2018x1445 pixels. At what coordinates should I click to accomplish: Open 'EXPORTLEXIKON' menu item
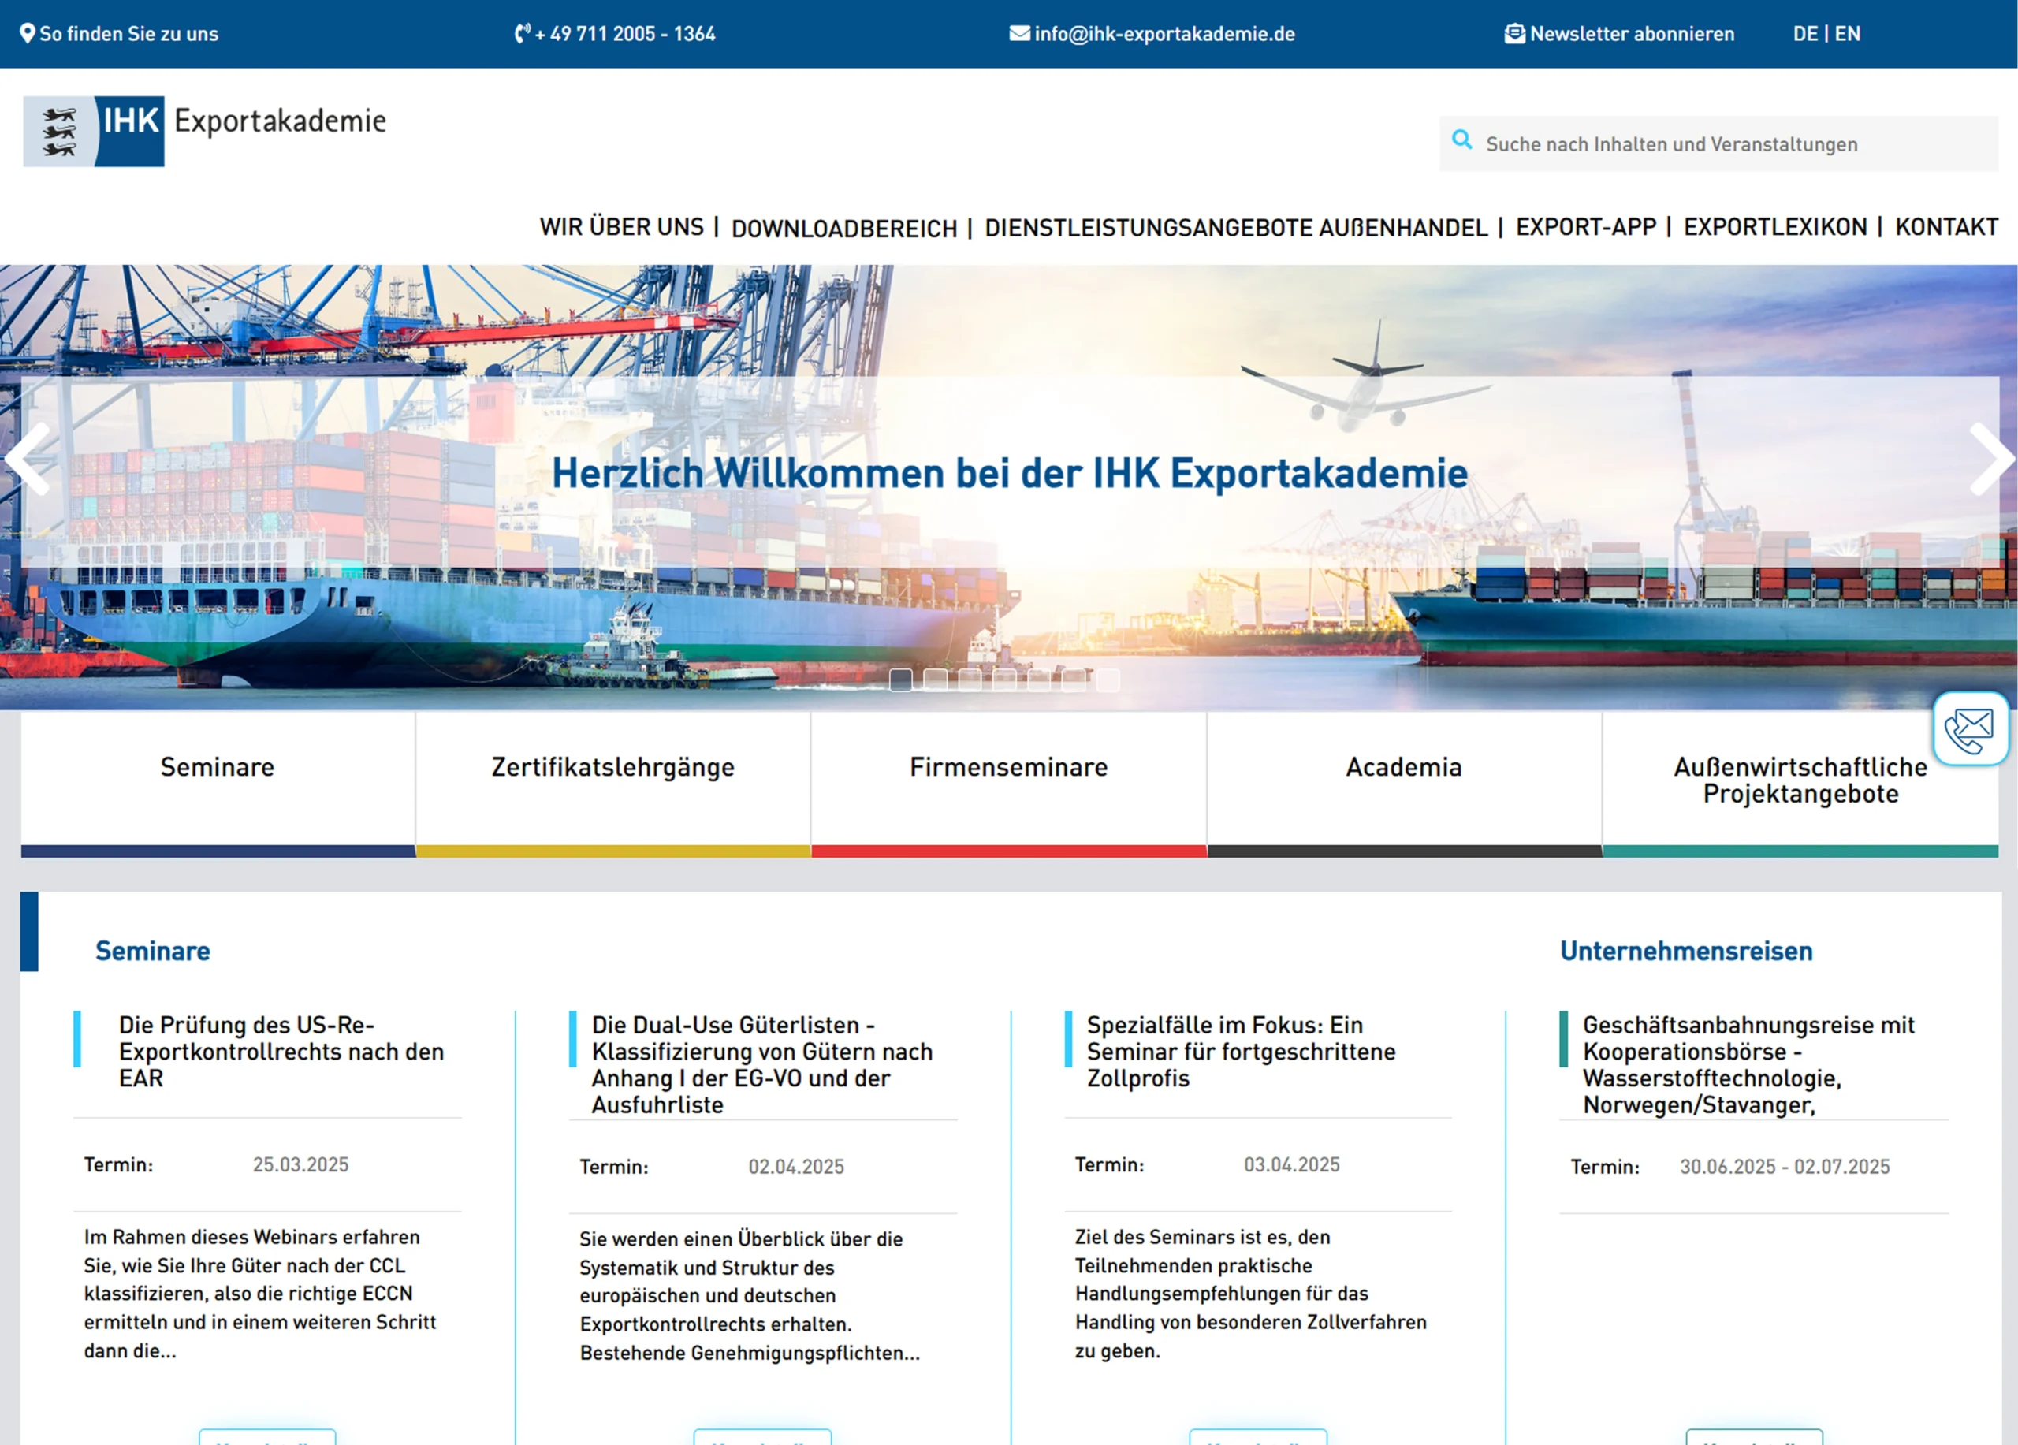(x=1775, y=227)
